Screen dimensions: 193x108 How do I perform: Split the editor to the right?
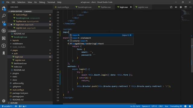[x=186, y=7]
